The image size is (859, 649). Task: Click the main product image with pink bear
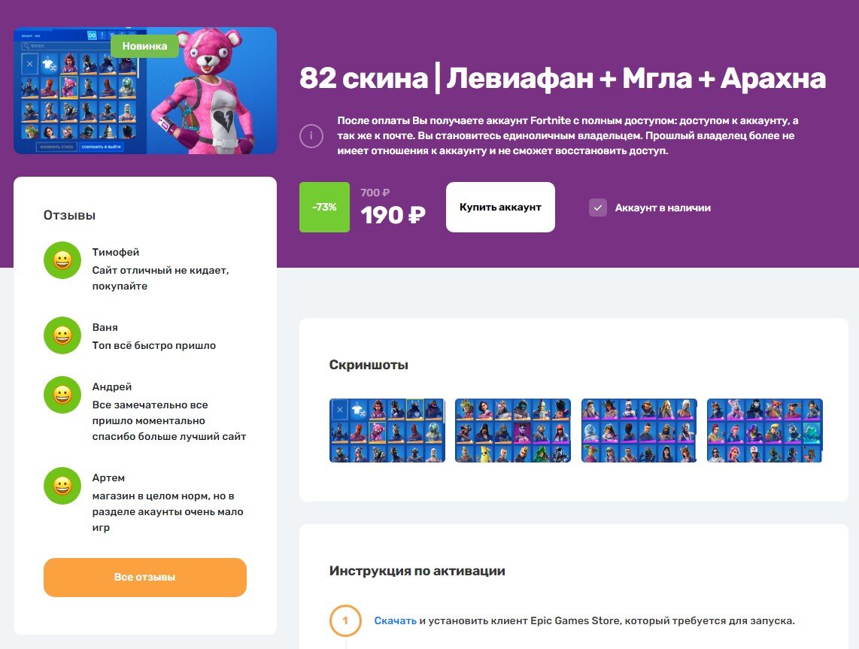[145, 90]
